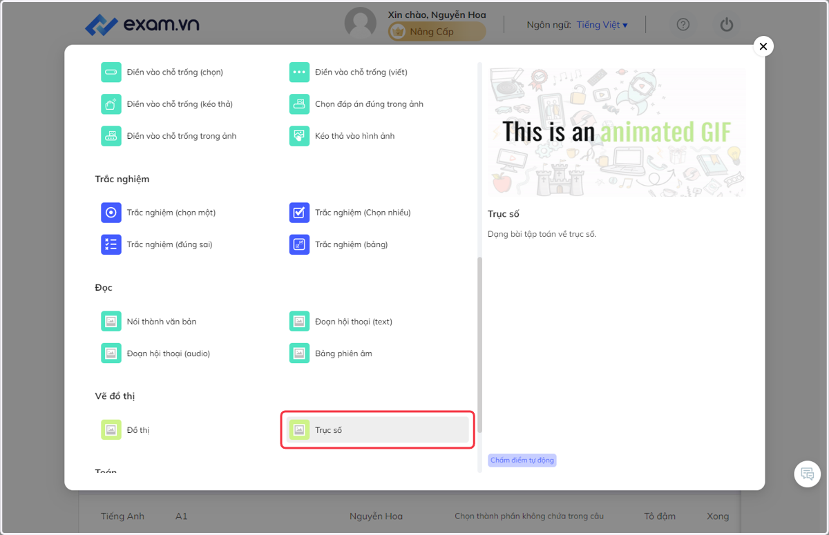Click the 'Trắc nghiệm (Chọn nhiều)' checkbox icon

[299, 213]
